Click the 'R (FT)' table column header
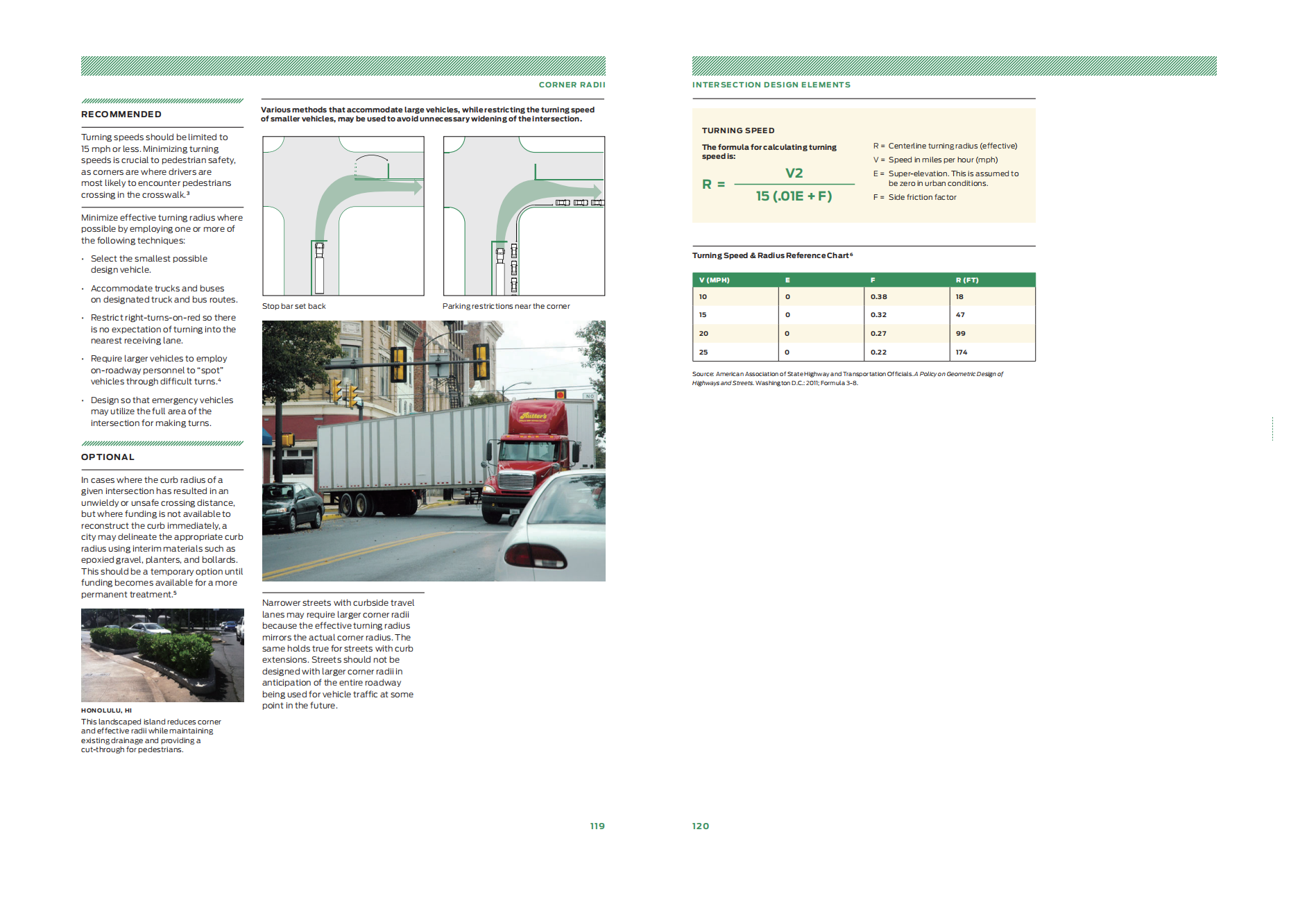The image size is (1298, 918). 966,280
